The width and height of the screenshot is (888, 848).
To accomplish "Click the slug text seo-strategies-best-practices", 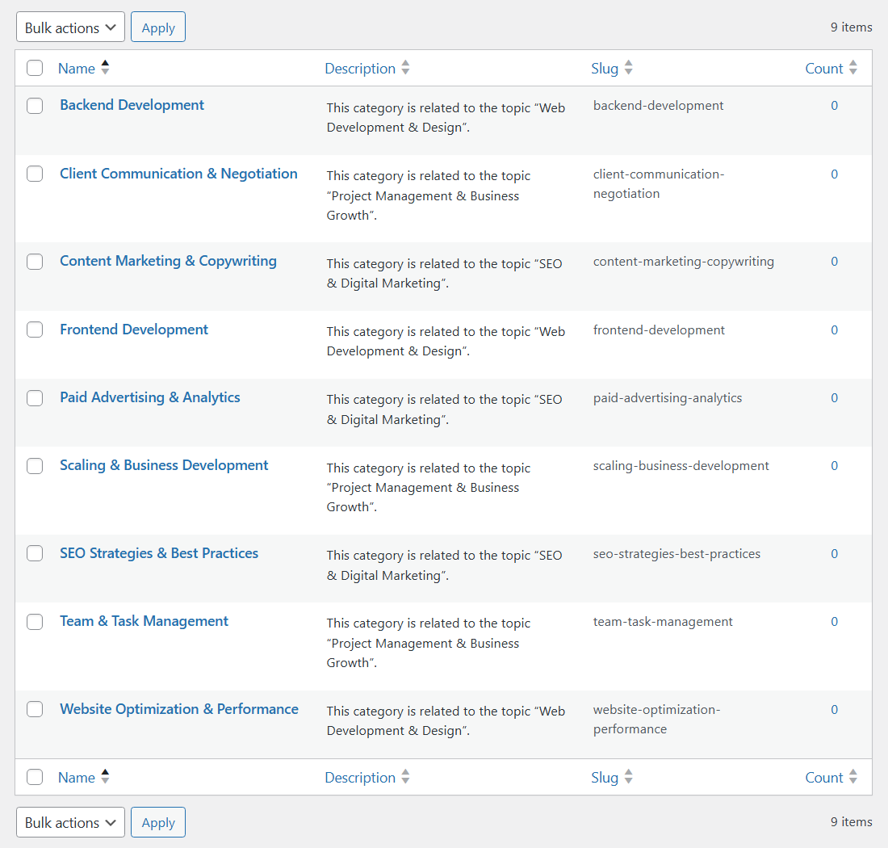I will [x=676, y=554].
